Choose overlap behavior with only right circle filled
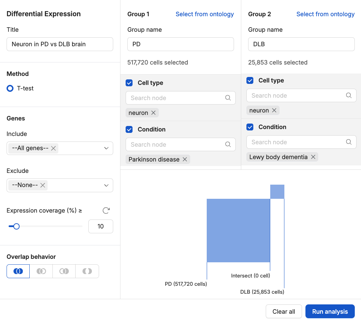This screenshot has height=322, width=361. click(x=64, y=271)
